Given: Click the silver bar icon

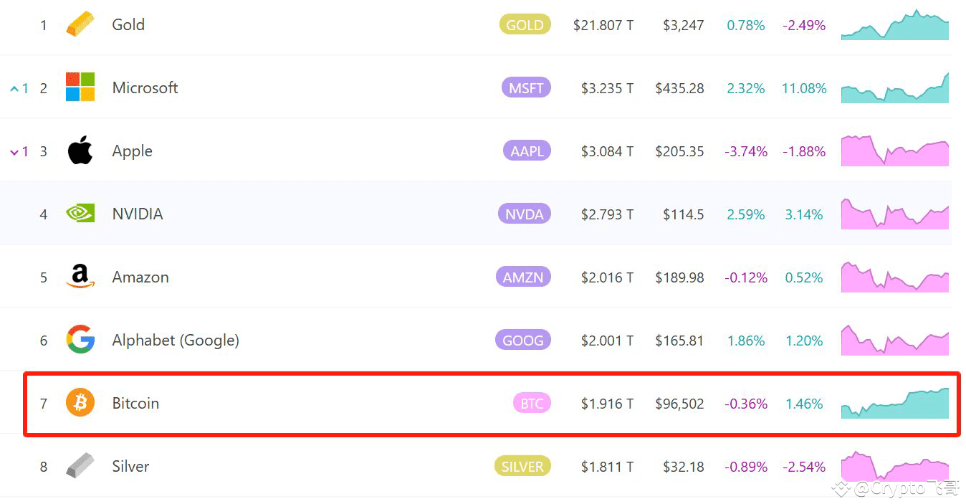Looking at the screenshot, I should 80,466.
